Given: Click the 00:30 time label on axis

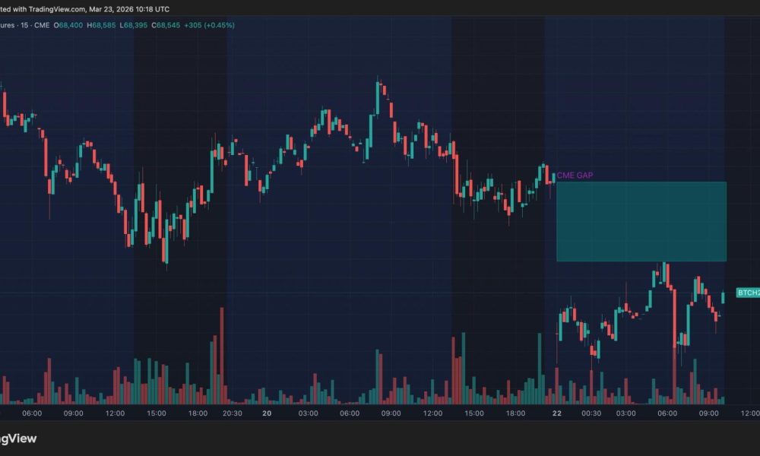Looking at the screenshot, I should click(x=593, y=414).
